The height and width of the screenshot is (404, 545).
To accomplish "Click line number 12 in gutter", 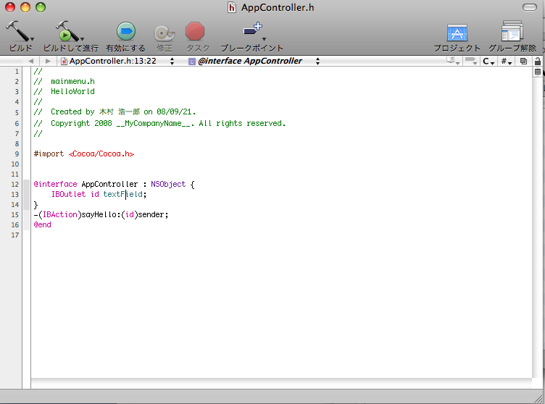I will click(15, 185).
